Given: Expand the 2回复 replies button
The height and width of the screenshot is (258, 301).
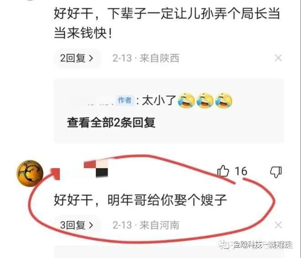Looking at the screenshot, I should click(77, 58).
